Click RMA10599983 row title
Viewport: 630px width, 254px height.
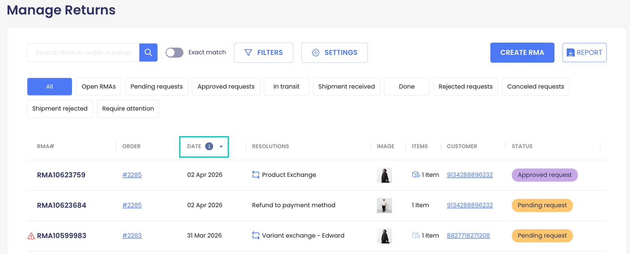[62, 236]
